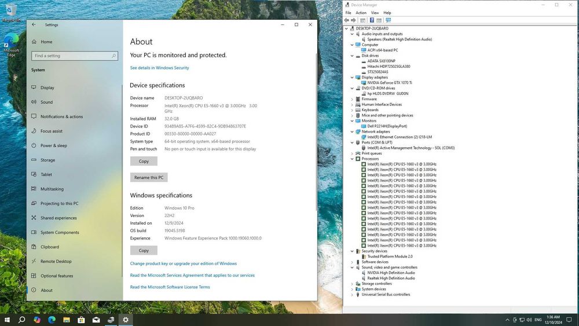
Task: Open the View menu in Device Manager
Action: 375,13
